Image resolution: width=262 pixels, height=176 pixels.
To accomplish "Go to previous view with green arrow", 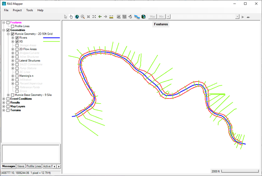I will pyautogui.click(x=100, y=17).
